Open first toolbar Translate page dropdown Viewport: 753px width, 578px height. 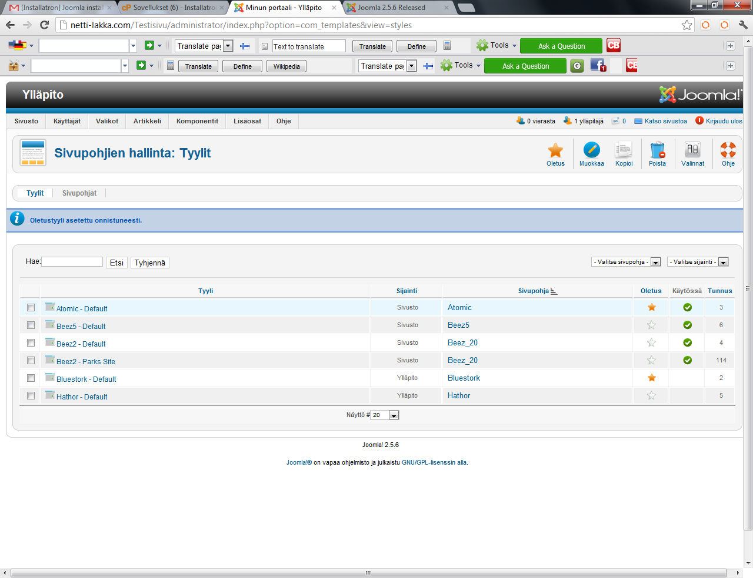(204, 46)
